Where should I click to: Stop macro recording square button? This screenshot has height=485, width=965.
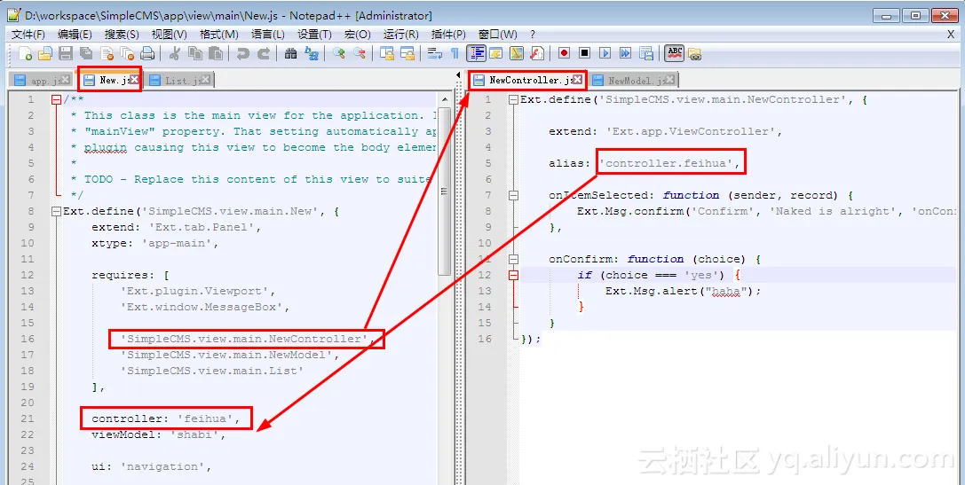click(x=585, y=53)
